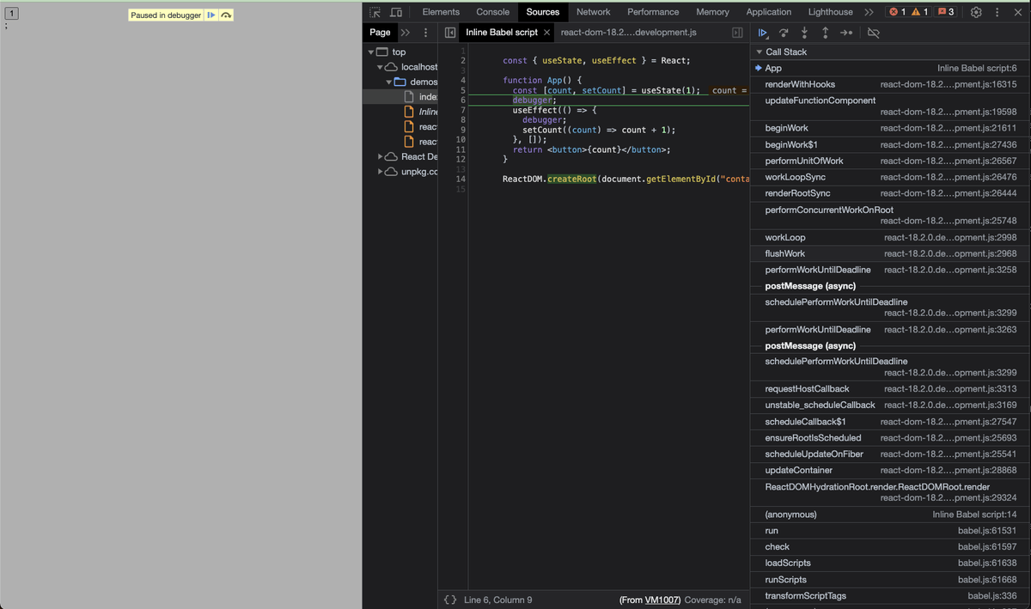Show more DevTools panels chevron
Image resolution: width=1031 pixels, height=609 pixels.
pos(869,12)
